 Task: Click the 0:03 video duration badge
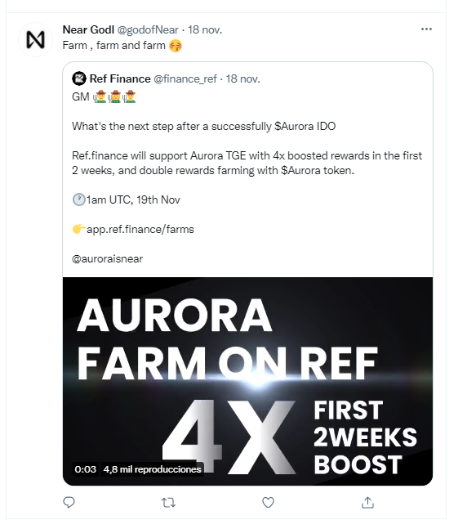(x=85, y=469)
